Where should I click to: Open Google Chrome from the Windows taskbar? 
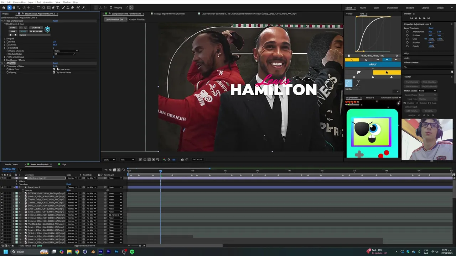click(77, 252)
